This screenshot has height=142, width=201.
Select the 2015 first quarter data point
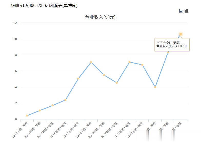(x=53, y=105)
